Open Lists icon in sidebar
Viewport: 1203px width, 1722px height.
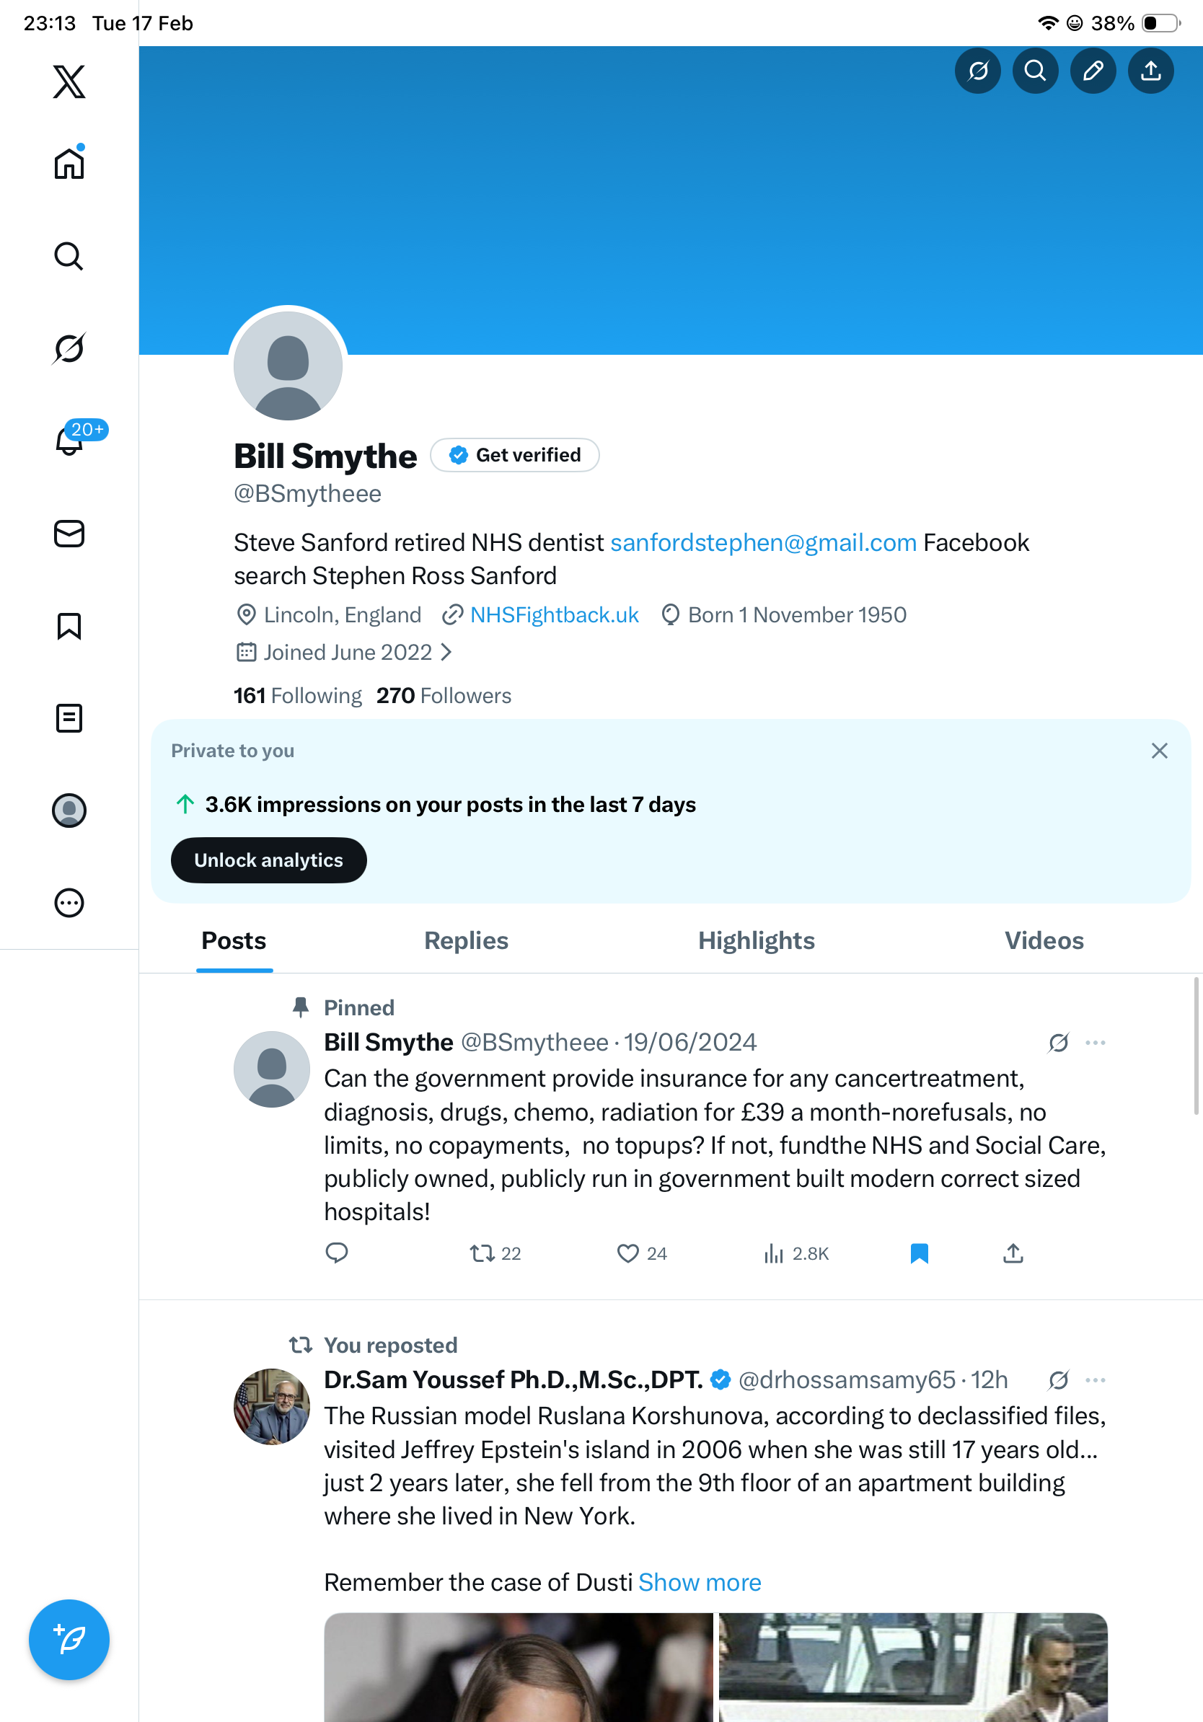[69, 718]
